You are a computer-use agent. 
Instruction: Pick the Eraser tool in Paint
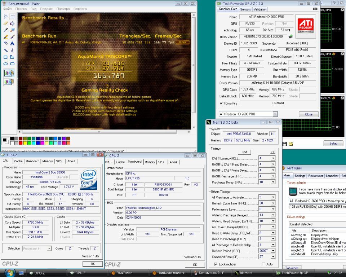click(x=6, y=23)
